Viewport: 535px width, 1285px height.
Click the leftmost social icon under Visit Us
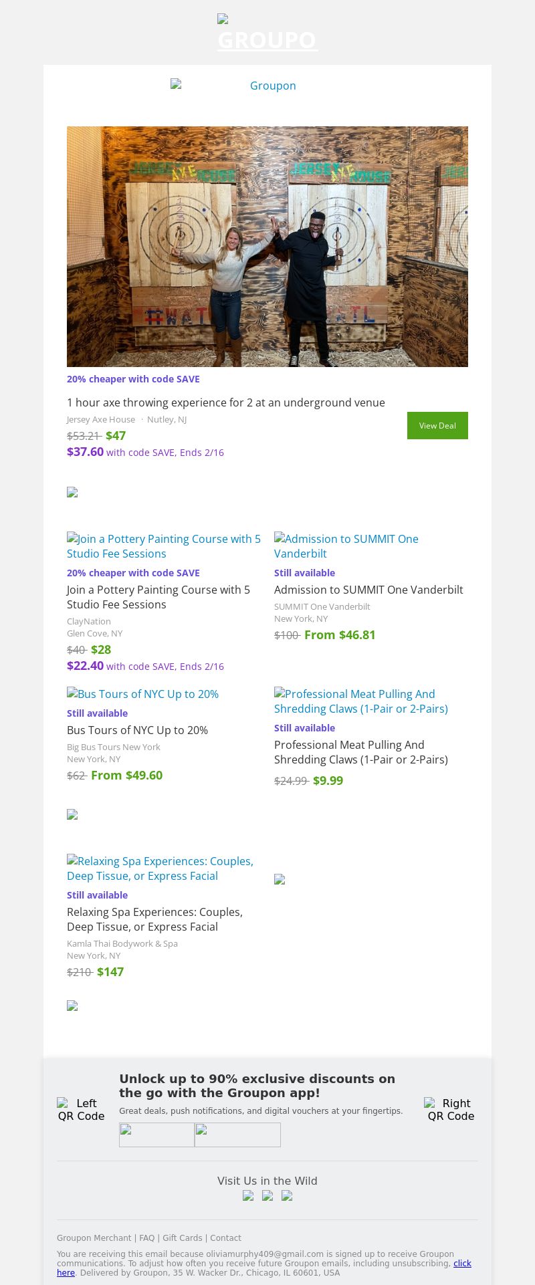[x=248, y=1196]
